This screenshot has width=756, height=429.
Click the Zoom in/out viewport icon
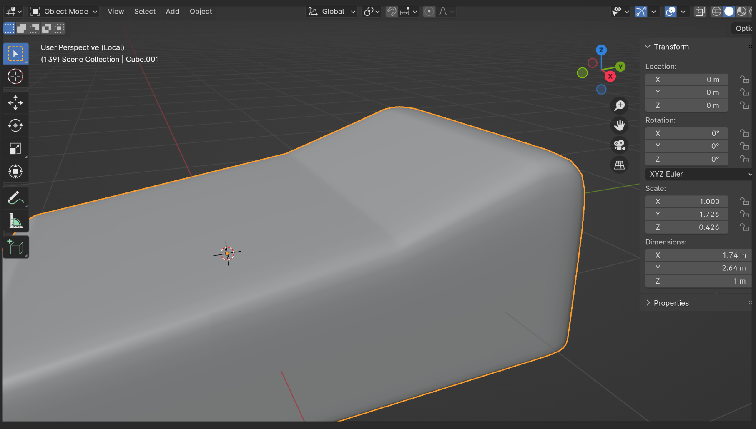click(x=620, y=105)
